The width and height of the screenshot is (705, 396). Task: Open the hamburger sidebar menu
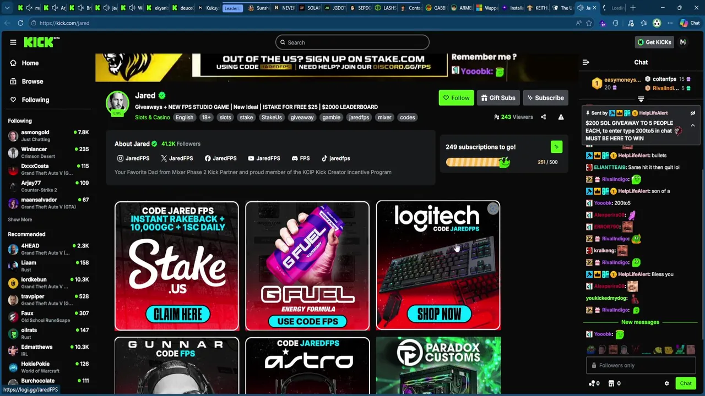coord(13,42)
